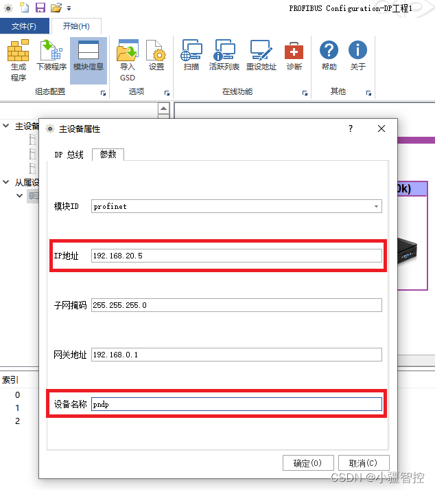Viewport: 435px width, 490px height.
Task: Expand the 选项 group launcher
Action: (x=167, y=93)
